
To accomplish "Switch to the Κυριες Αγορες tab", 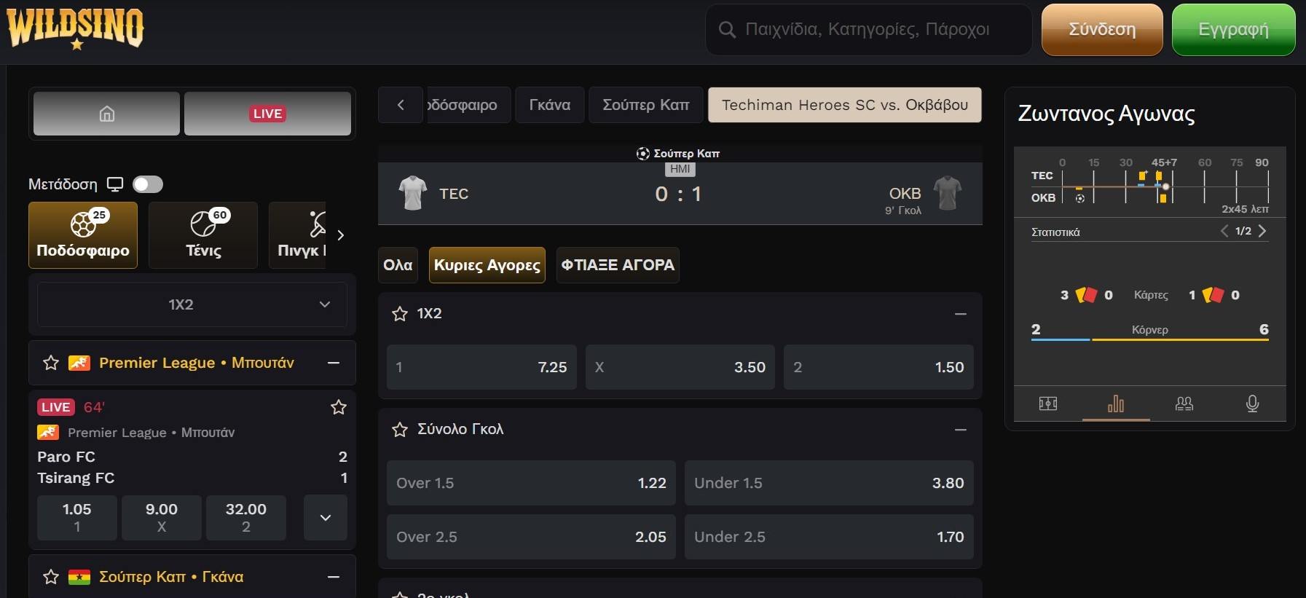I will click(x=487, y=265).
